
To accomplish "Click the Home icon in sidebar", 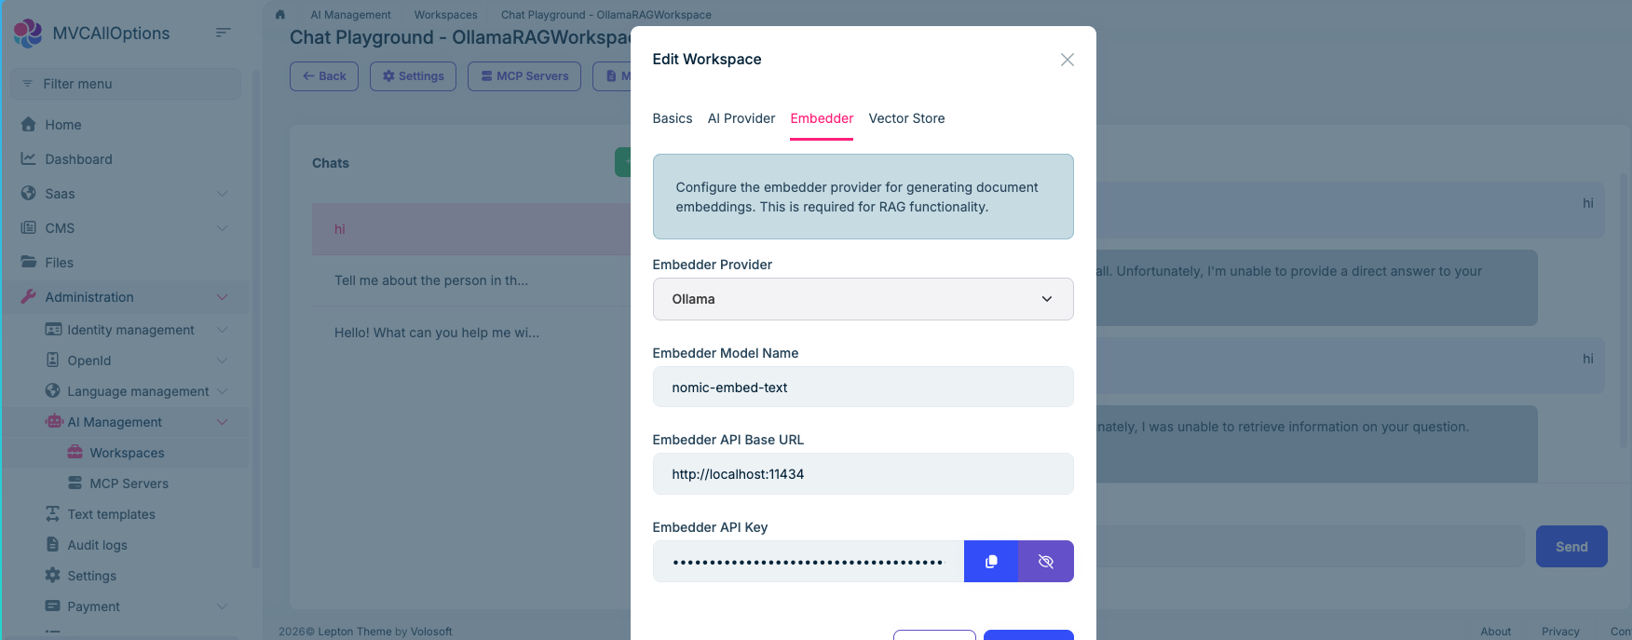I will tap(29, 125).
